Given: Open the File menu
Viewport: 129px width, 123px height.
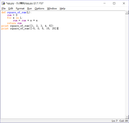Looking at the screenshot, I should pos(4,8).
